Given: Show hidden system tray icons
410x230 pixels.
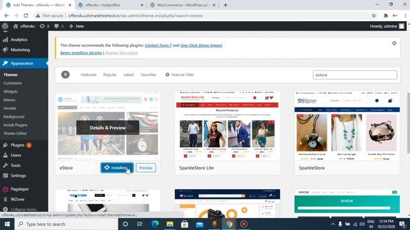Looking at the screenshot, I should (x=333, y=224).
